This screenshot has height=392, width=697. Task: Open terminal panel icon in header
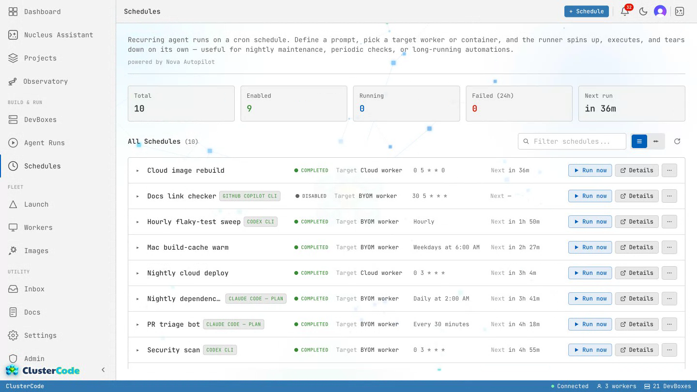coord(680,11)
